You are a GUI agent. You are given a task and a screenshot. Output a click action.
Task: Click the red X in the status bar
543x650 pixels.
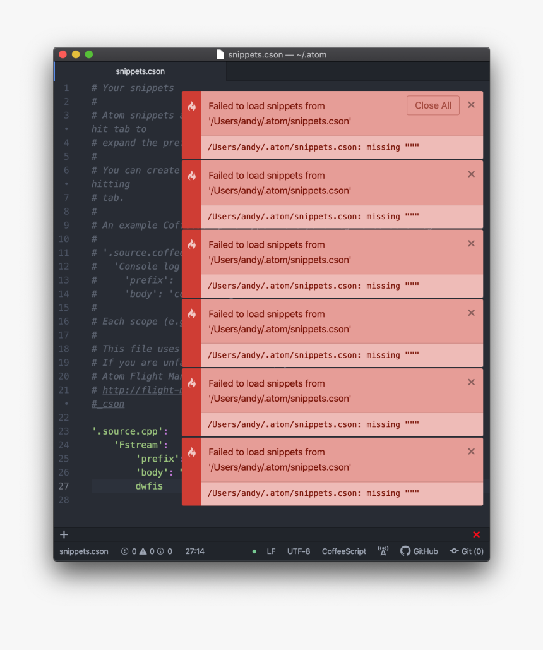point(477,534)
